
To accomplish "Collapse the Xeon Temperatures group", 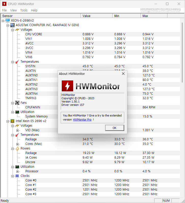I will [x=12, y=135].
